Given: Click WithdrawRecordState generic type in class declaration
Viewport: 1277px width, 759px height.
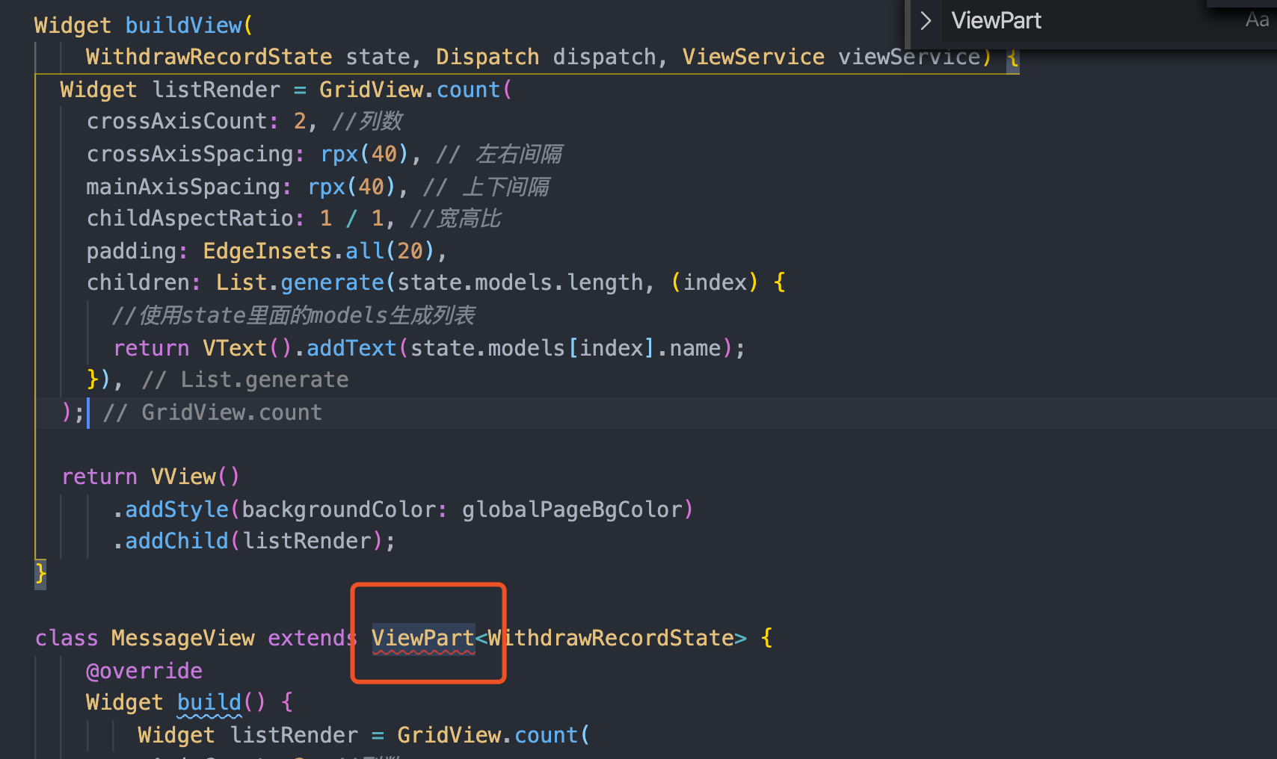Looking at the screenshot, I should (611, 638).
